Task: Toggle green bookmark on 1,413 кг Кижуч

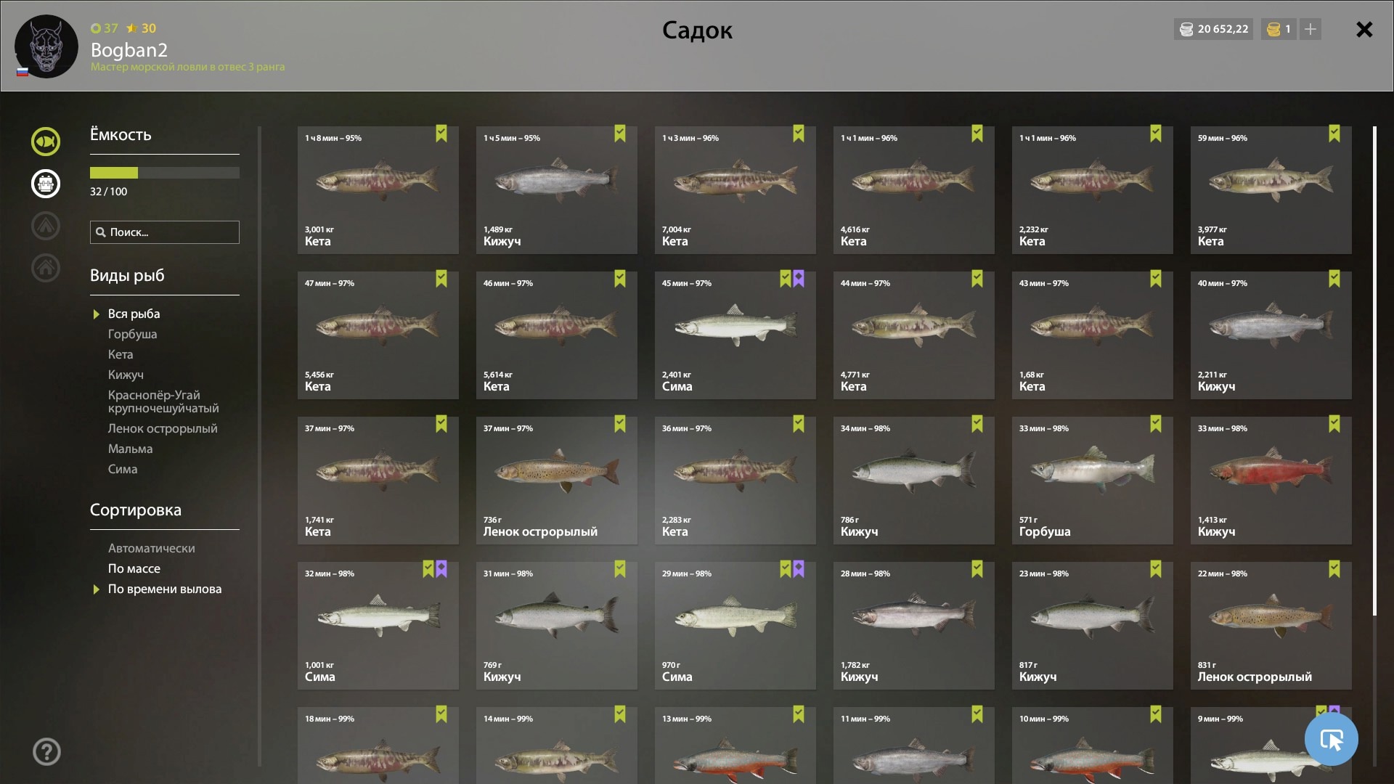Action: click(1334, 424)
